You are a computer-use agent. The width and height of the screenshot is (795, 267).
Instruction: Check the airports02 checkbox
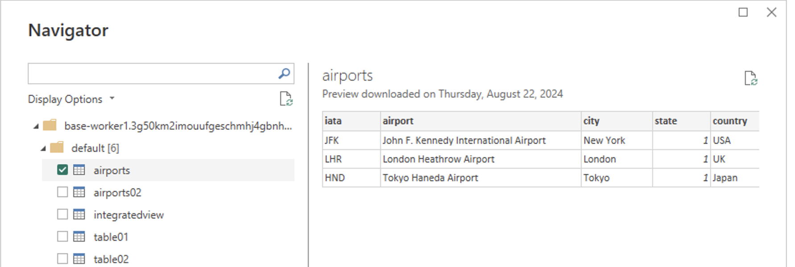pyautogui.click(x=62, y=192)
